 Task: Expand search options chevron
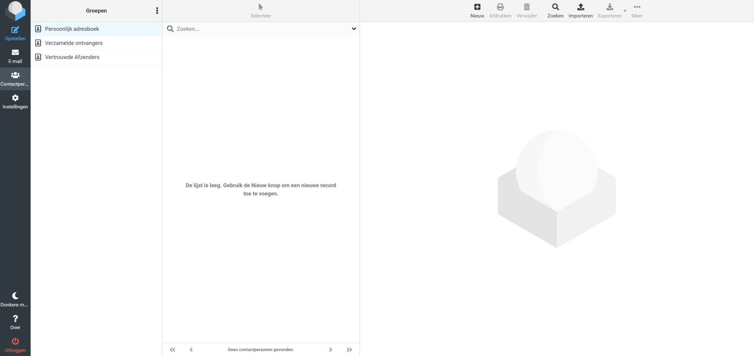(x=354, y=29)
